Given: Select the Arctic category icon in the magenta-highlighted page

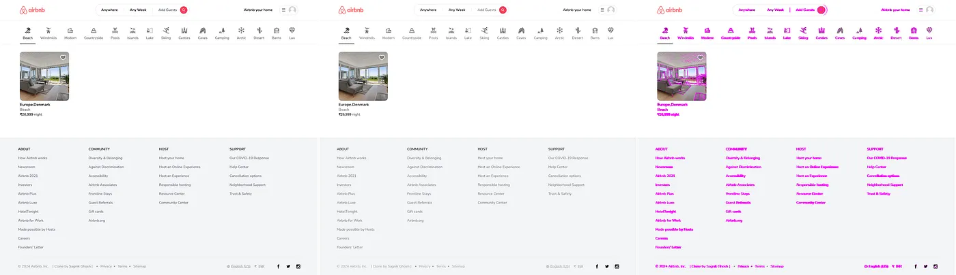Looking at the screenshot, I should [x=878, y=31].
